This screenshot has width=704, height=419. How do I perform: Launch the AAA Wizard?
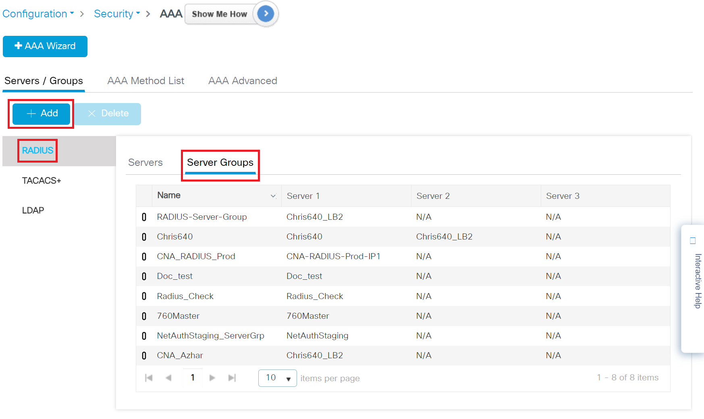point(45,46)
